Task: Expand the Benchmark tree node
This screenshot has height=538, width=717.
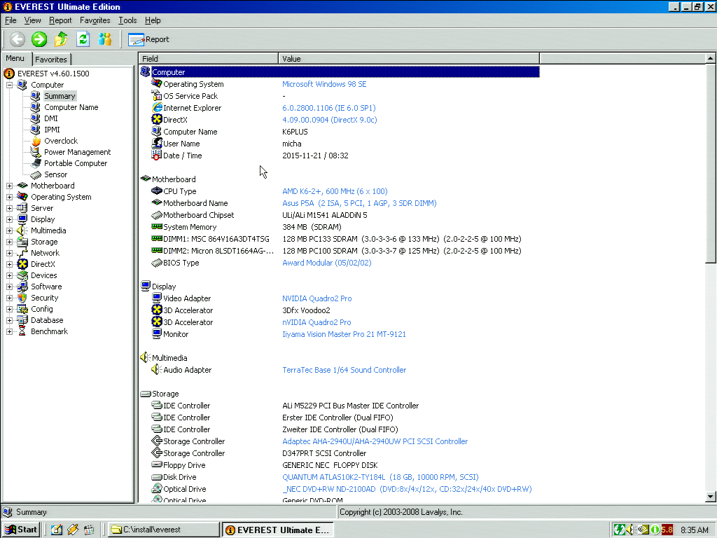Action: (9, 331)
